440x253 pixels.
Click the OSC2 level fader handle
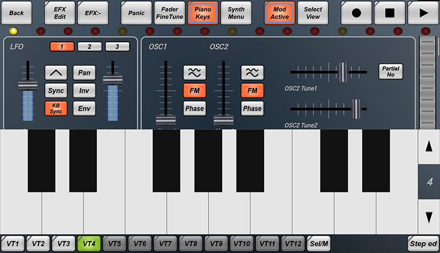click(223, 120)
